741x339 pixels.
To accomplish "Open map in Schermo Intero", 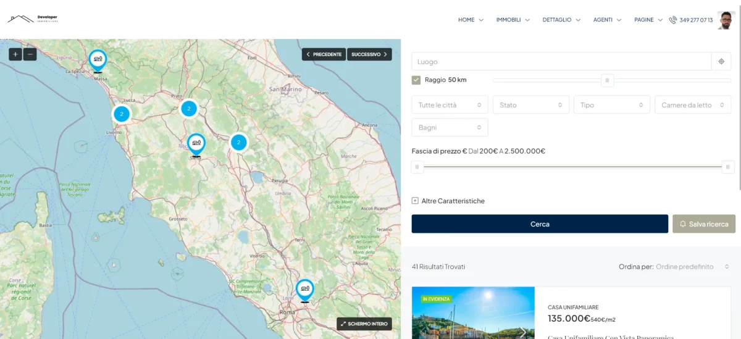I will [x=364, y=324].
